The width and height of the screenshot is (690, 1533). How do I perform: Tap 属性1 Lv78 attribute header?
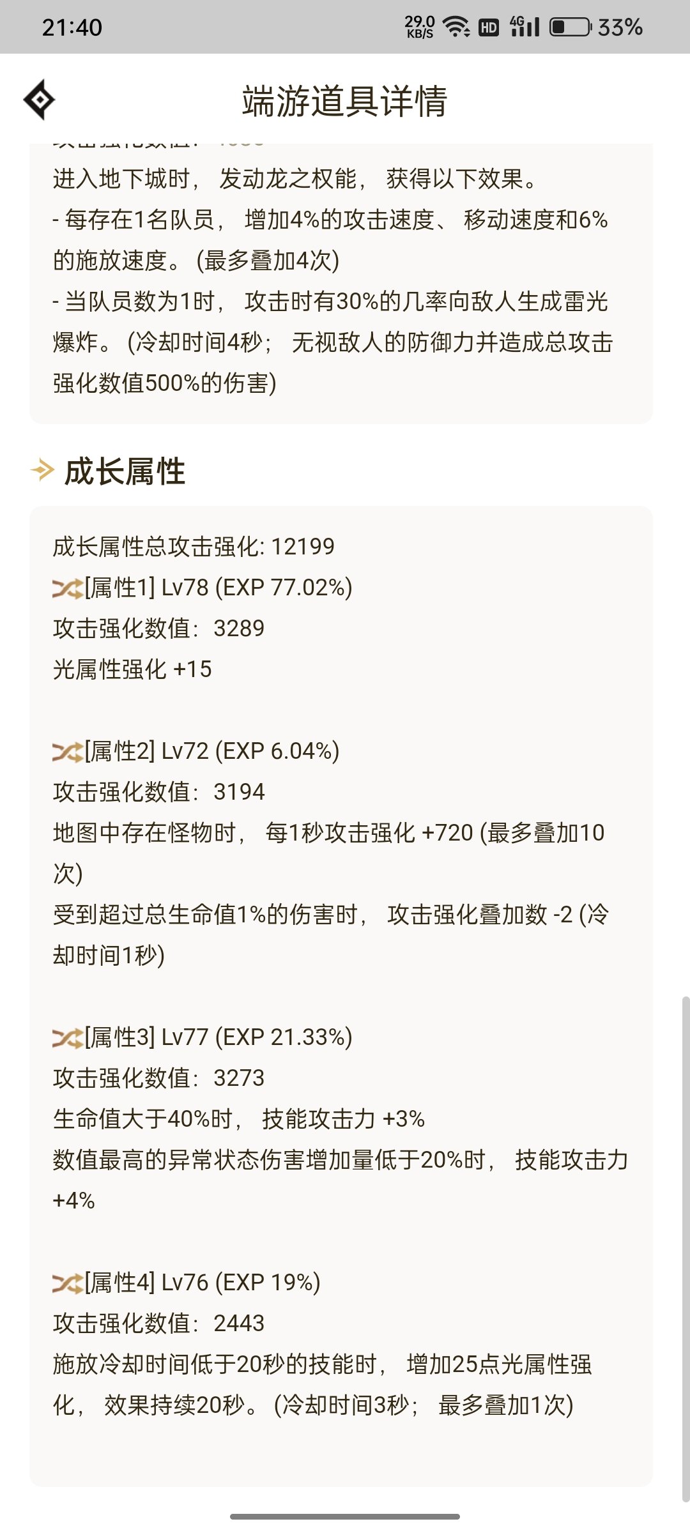coord(218,588)
